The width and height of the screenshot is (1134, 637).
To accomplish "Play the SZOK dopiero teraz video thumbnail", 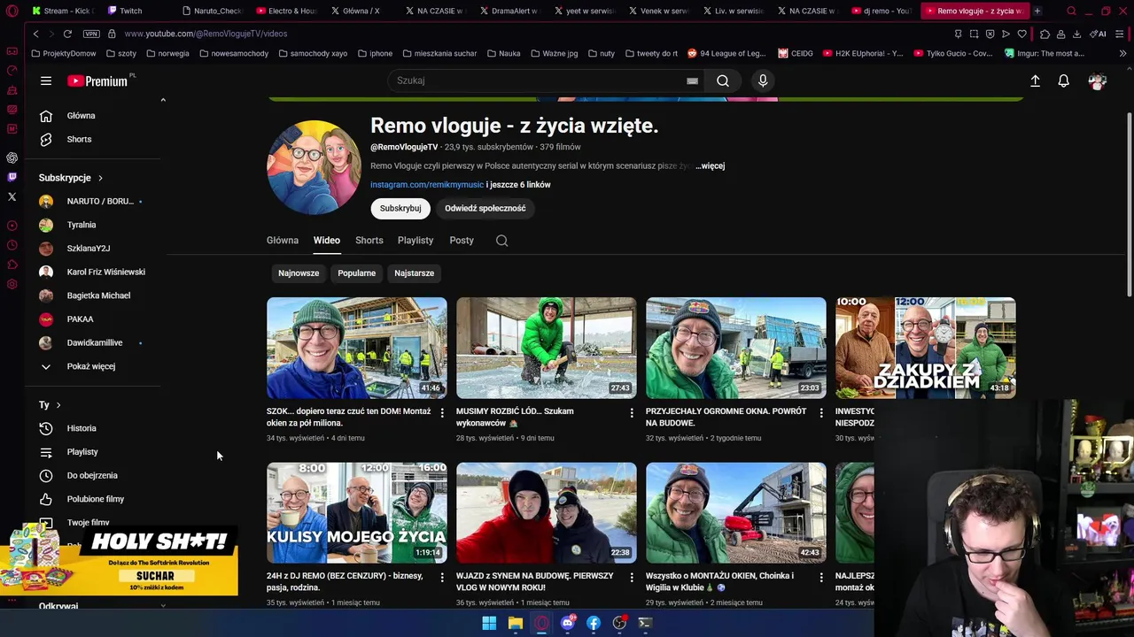I will point(357,348).
